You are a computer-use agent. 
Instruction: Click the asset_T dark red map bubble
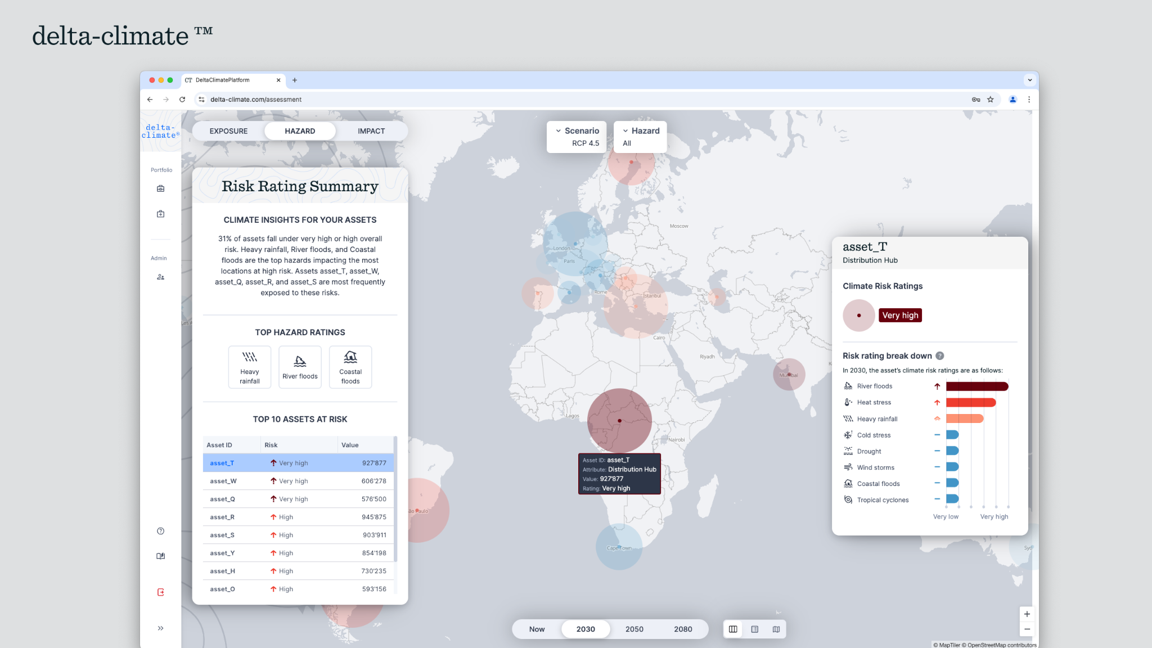click(619, 421)
